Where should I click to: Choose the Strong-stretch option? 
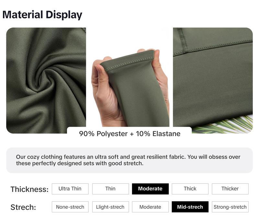coord(230,207)
